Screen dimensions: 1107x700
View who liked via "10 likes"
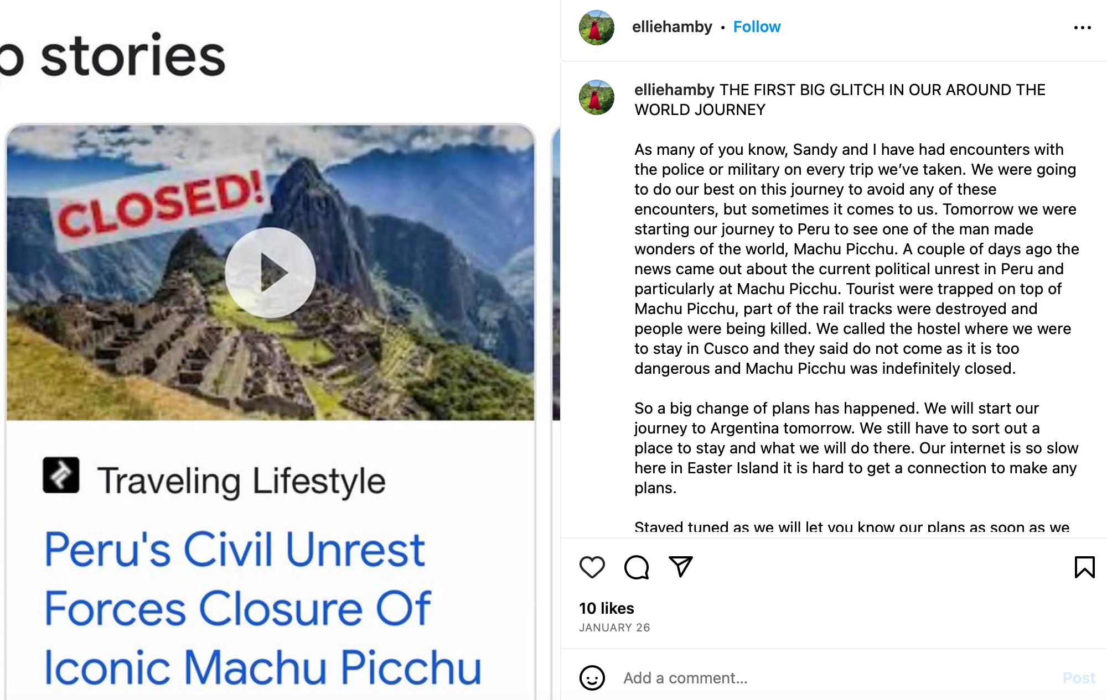click(606, 608)
